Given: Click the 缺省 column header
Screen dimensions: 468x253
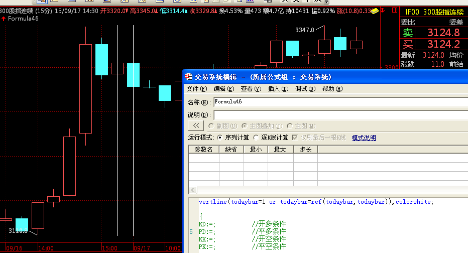Looking at the screenshot, I should coord(231,150).
